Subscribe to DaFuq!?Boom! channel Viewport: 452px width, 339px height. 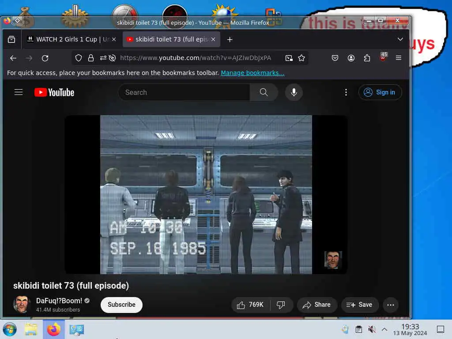(121, 305)
